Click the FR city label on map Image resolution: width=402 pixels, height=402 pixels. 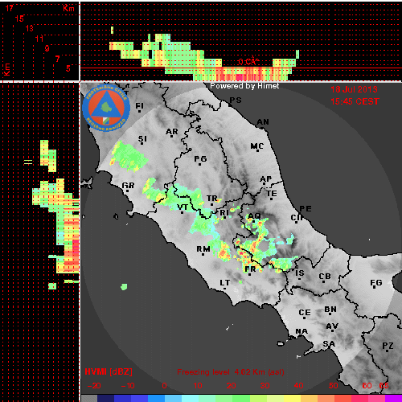(x=250, y=269)
